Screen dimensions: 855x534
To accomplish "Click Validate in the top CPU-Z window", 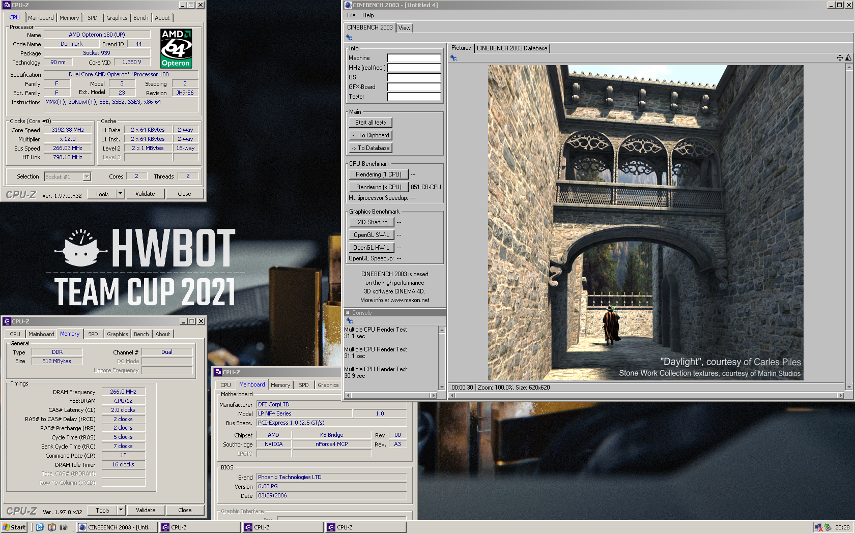I will point(145,194).
